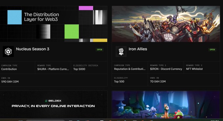Image resolution: width=223 pixels, height=121 pixels.
Task: Open the Beldex privacy campaign banner
Action: (53, 104)
